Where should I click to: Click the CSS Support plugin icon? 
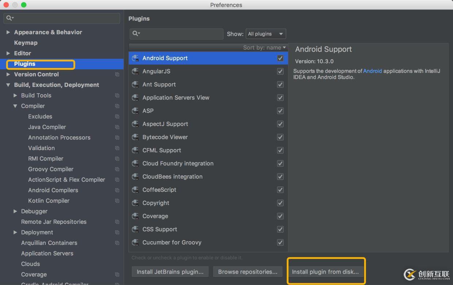click(x=136, y=229)
